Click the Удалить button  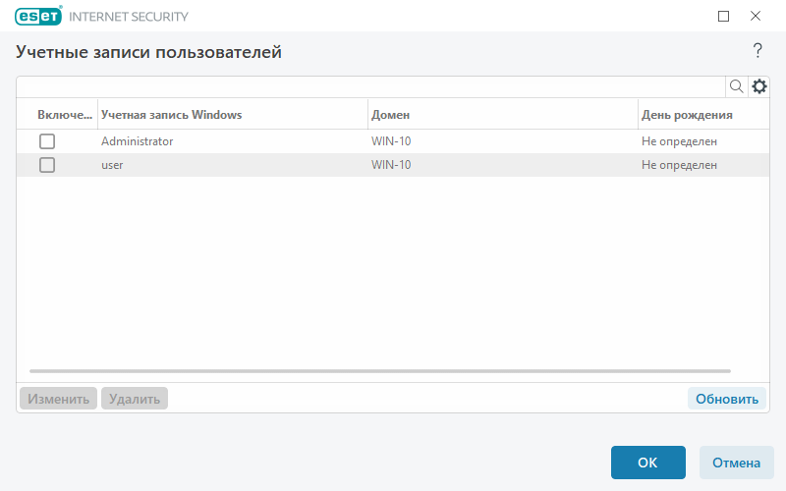pos(135,399)
